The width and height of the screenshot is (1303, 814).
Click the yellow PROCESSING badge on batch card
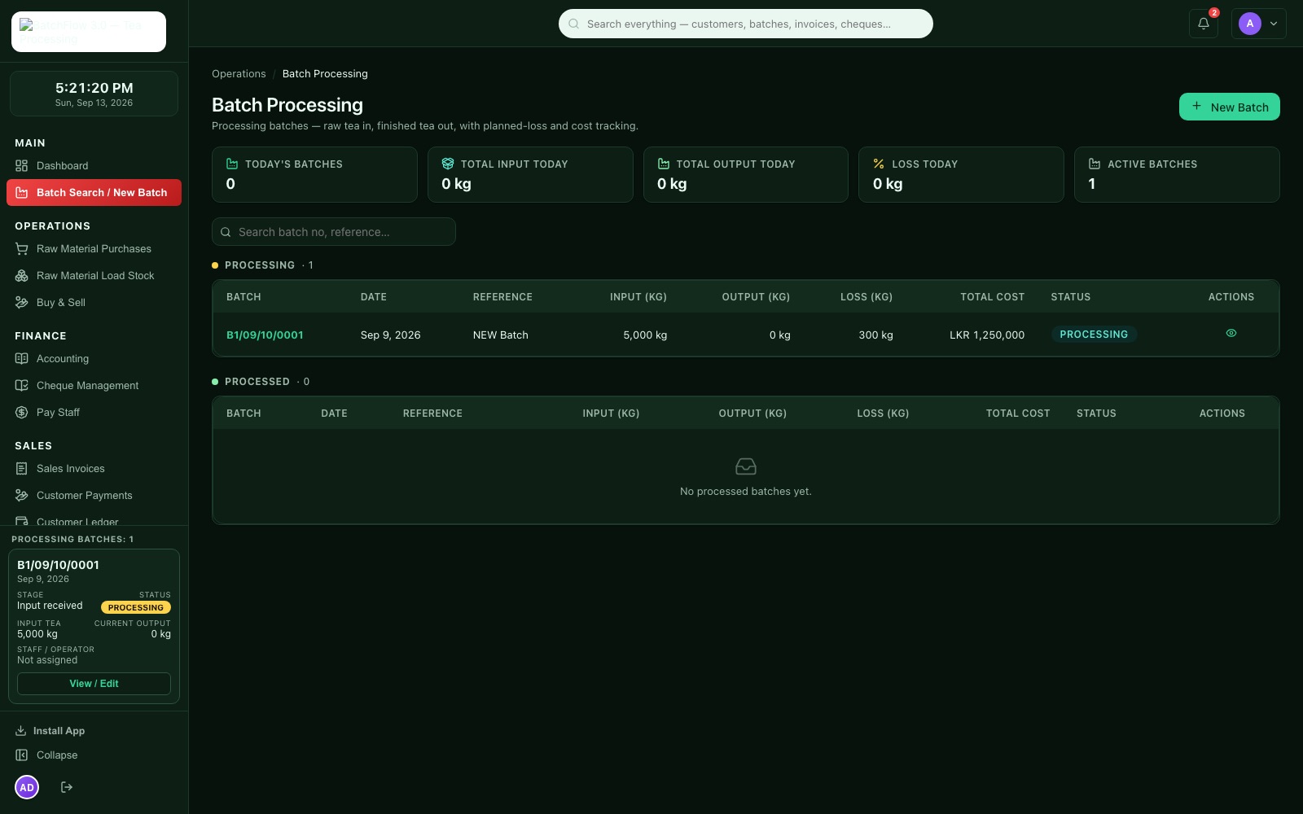coord(136,607)
